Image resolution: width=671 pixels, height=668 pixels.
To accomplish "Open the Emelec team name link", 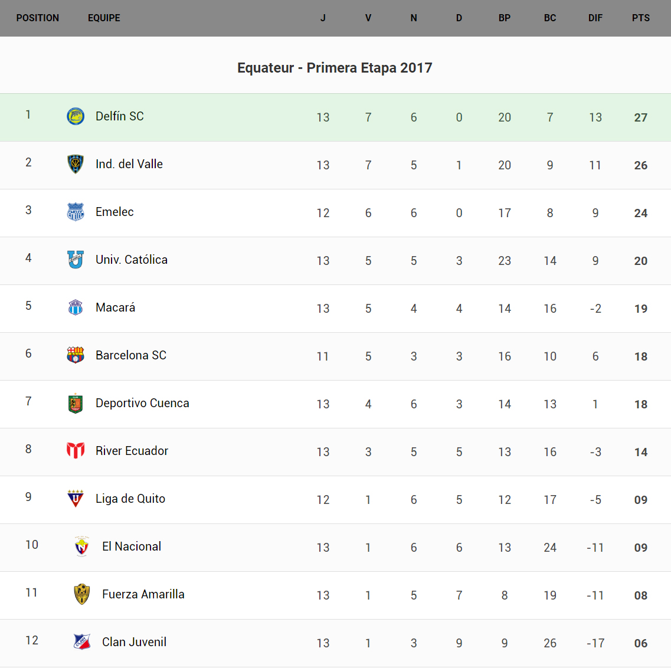I will 114,212.
